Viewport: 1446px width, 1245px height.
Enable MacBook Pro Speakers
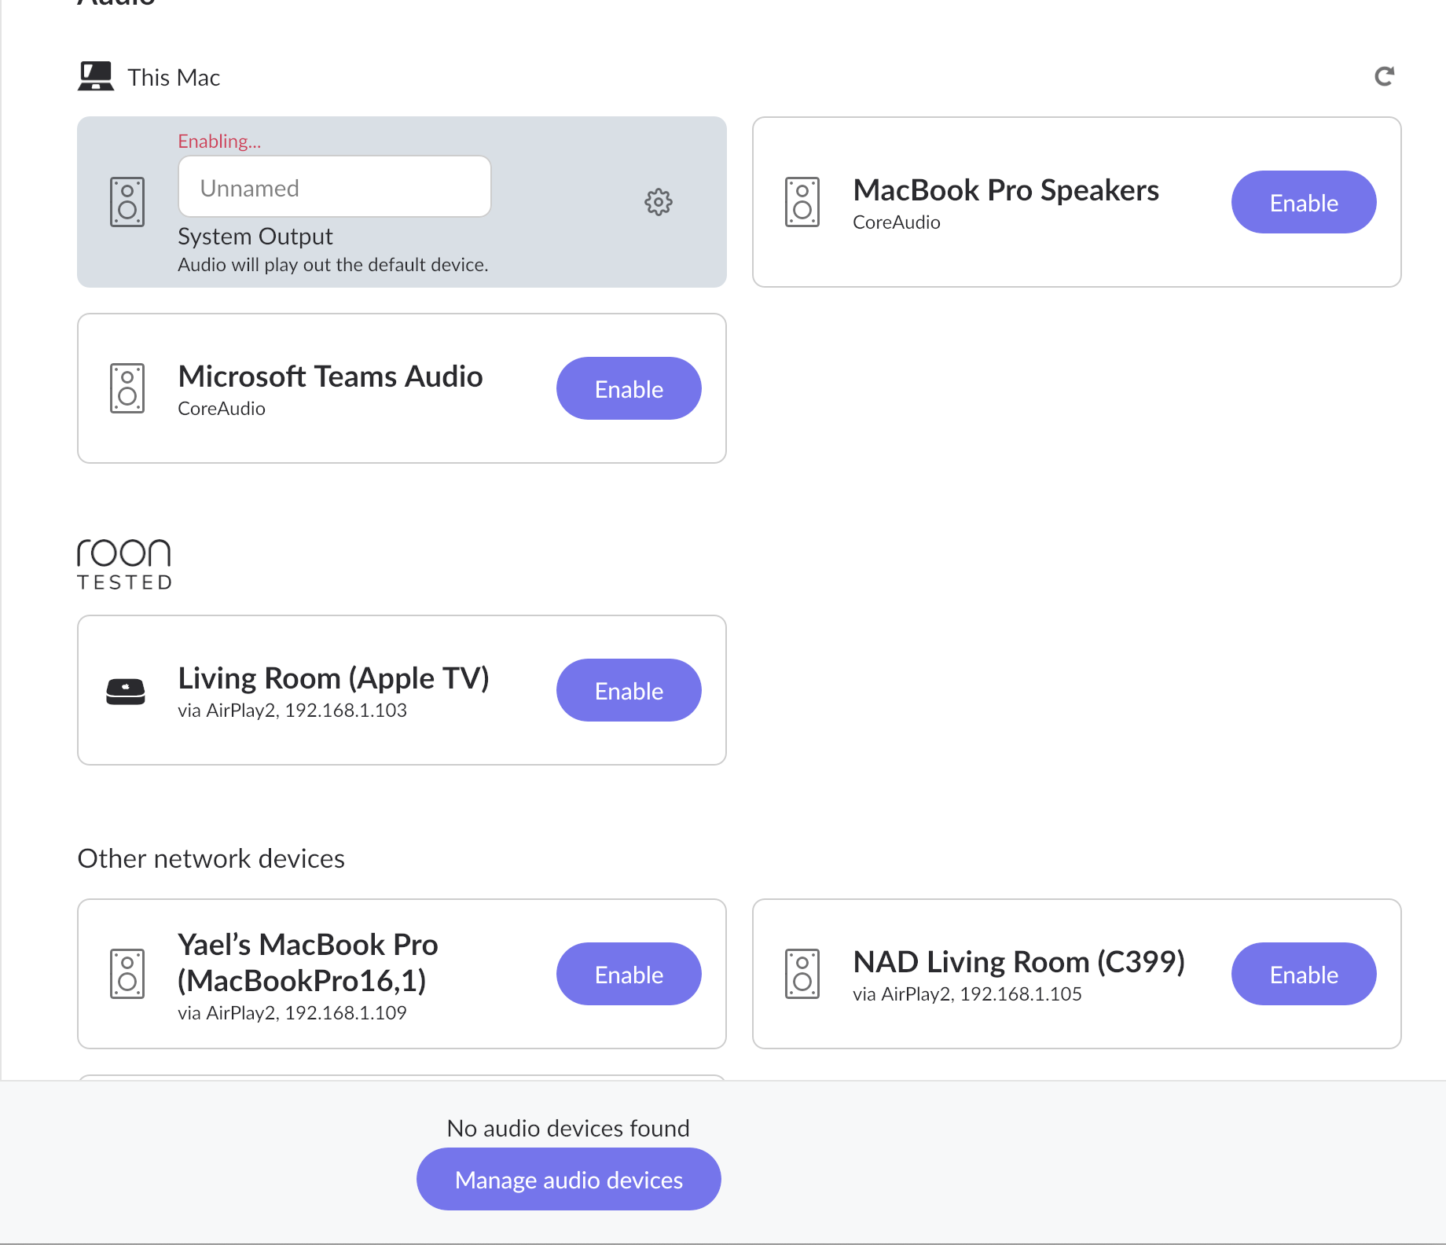(x=1304, y=202)
